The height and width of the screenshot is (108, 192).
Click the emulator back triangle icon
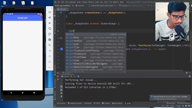click(x=49, y=51)
